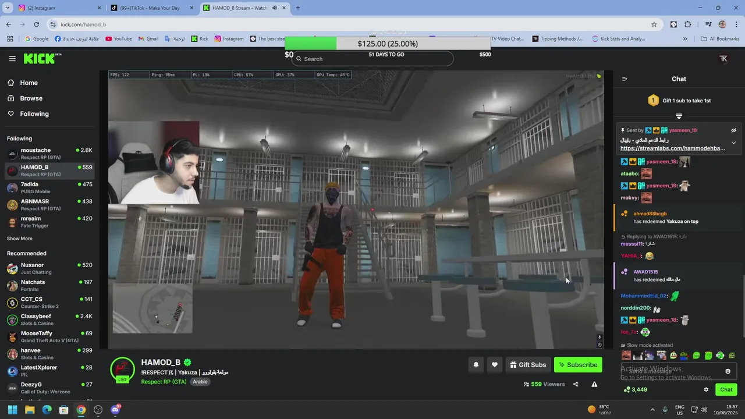Expand the hidden bookmarks chevron
This screenshot has height=419, width=745.
[685, 39]
